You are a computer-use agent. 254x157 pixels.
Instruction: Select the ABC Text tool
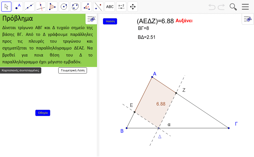pos(110,7)
